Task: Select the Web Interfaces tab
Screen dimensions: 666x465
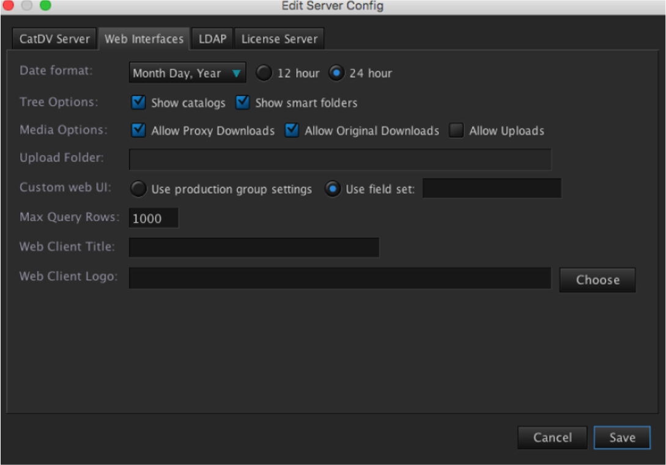Action: tap(144, 39)
